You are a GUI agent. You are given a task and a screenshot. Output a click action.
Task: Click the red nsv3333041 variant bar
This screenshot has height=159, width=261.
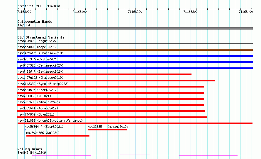coord(111,111)
